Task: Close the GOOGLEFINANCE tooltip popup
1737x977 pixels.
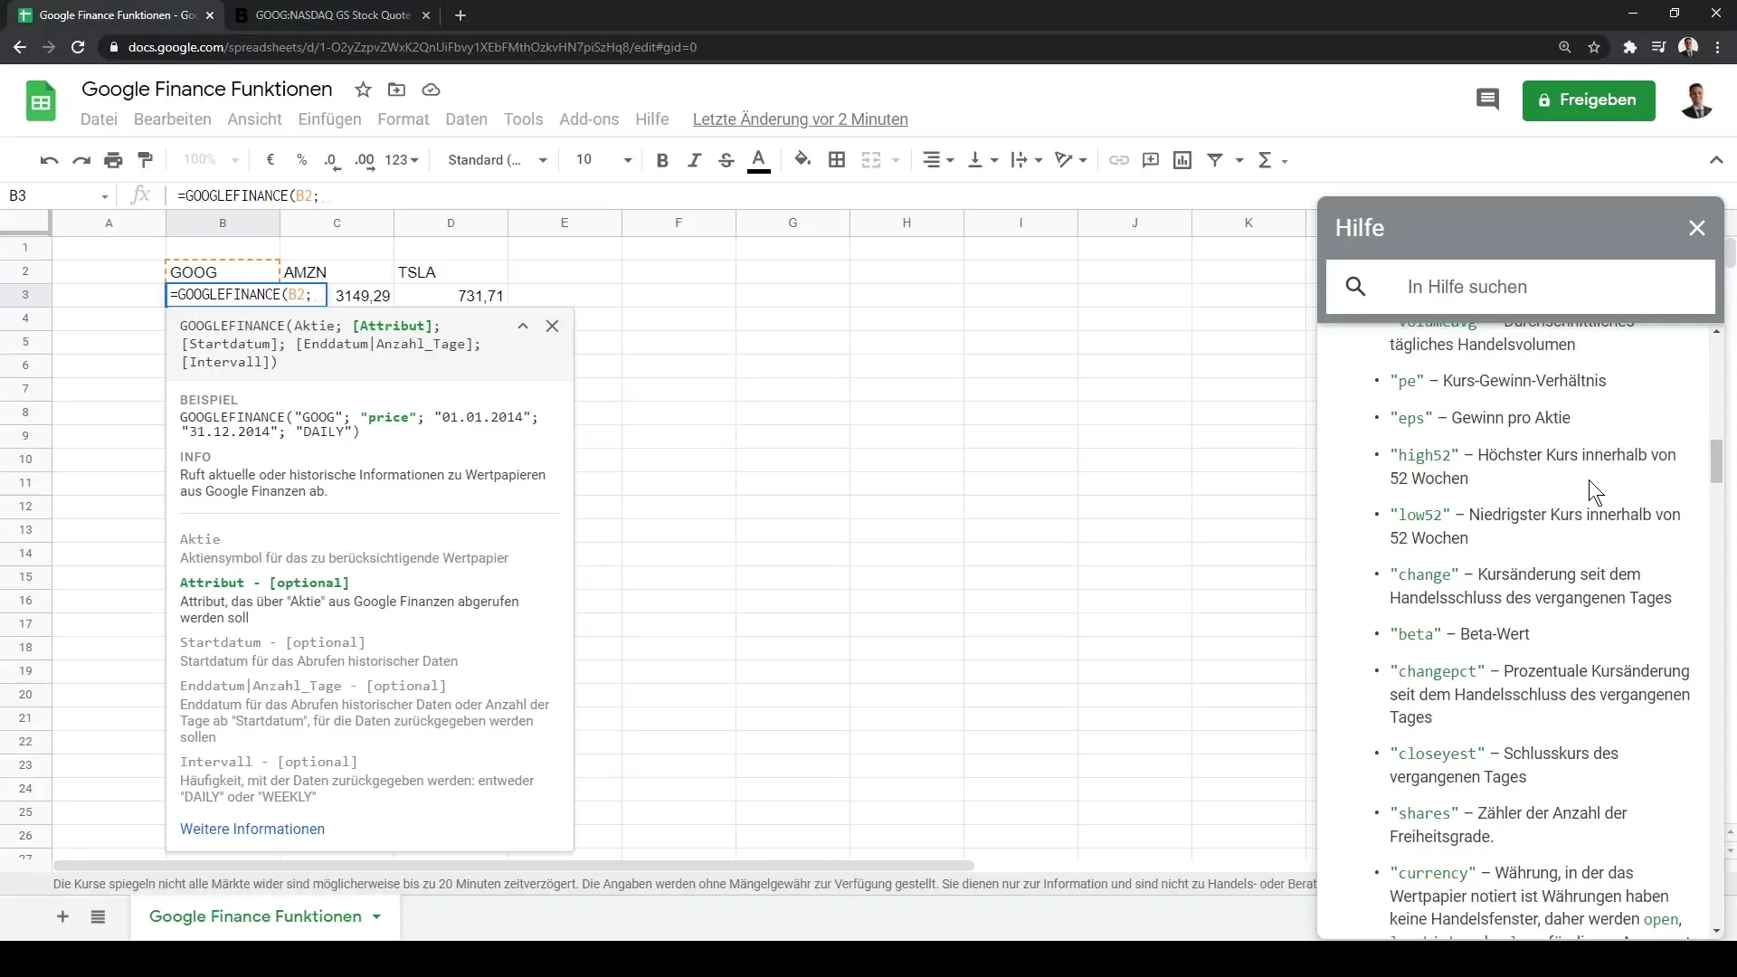Action: pos(553,325)
